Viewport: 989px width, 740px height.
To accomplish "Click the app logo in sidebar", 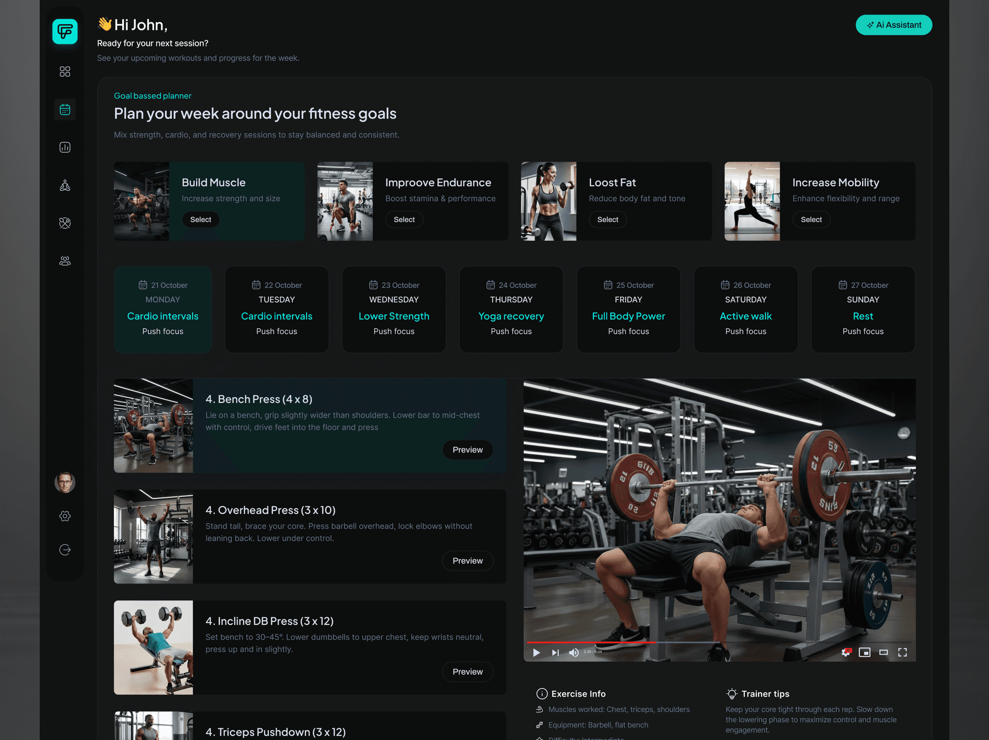I will [x=65, y=31].
